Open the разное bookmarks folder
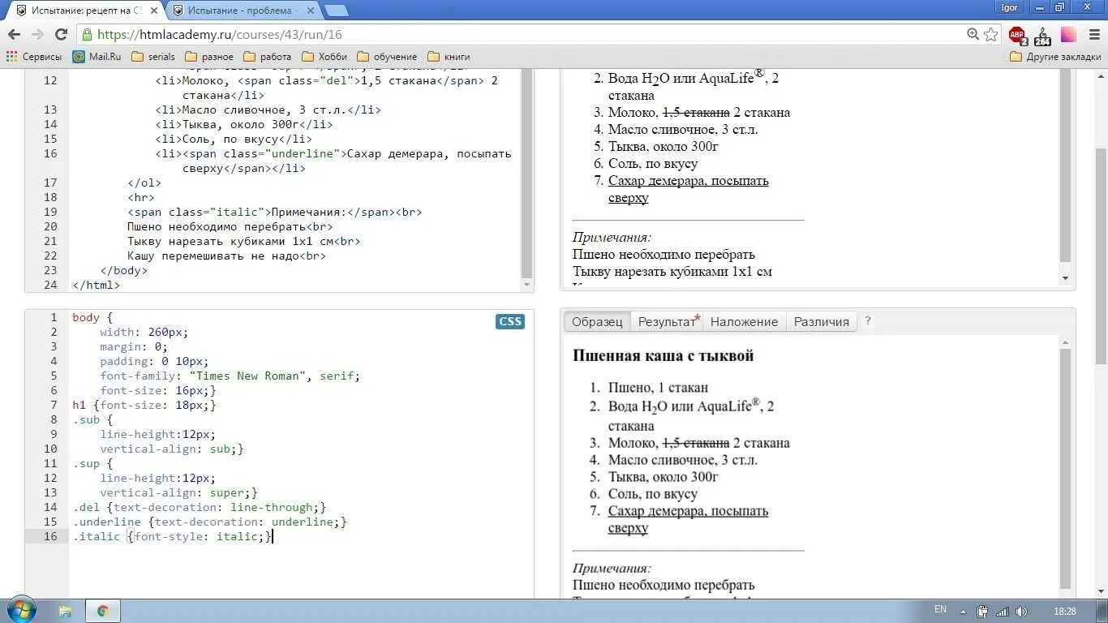This screenshot has width=1108, height=623. tap(209, 57)
